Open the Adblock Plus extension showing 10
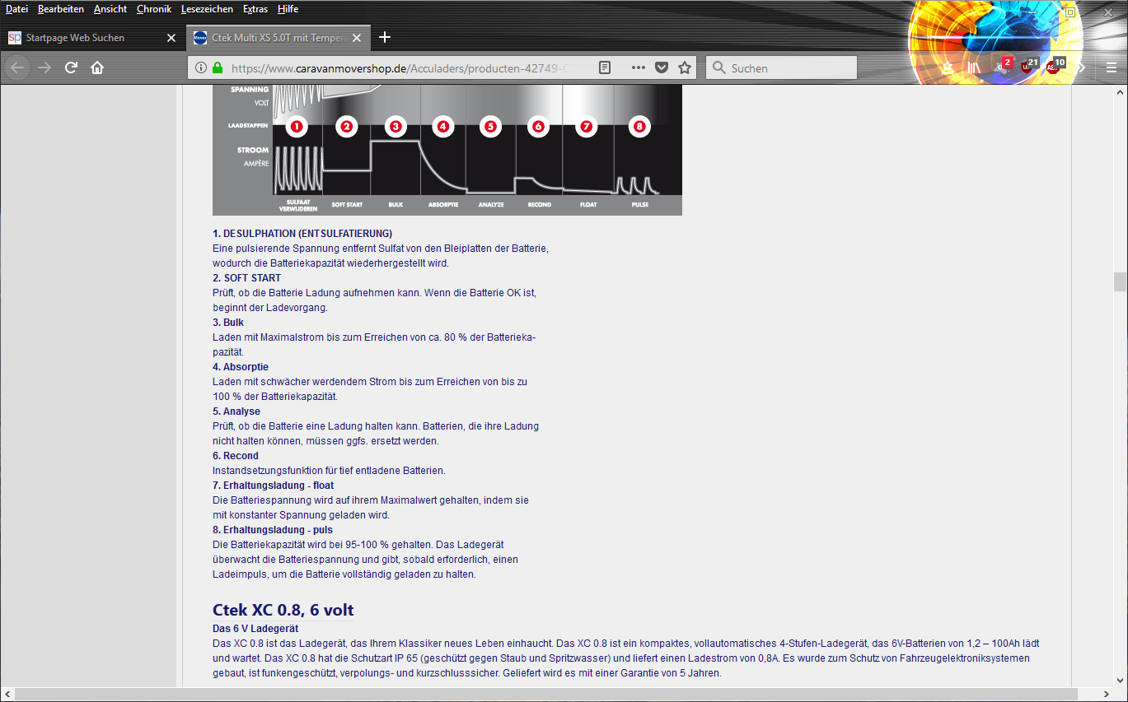1128x702 pixels. click(x=1053, y=67)
